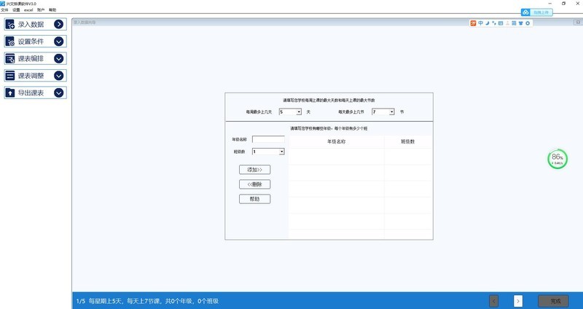Expand the 课表调整 section chevron
This screenshot has height=309, width=583.
pos(59,76)
